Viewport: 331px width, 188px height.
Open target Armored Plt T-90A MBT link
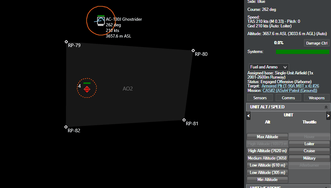point(290,86)
